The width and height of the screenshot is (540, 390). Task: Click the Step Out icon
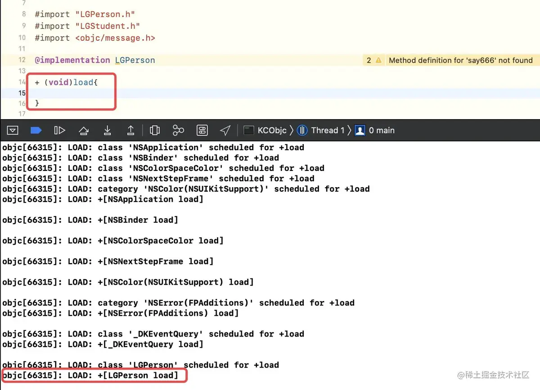130,130
